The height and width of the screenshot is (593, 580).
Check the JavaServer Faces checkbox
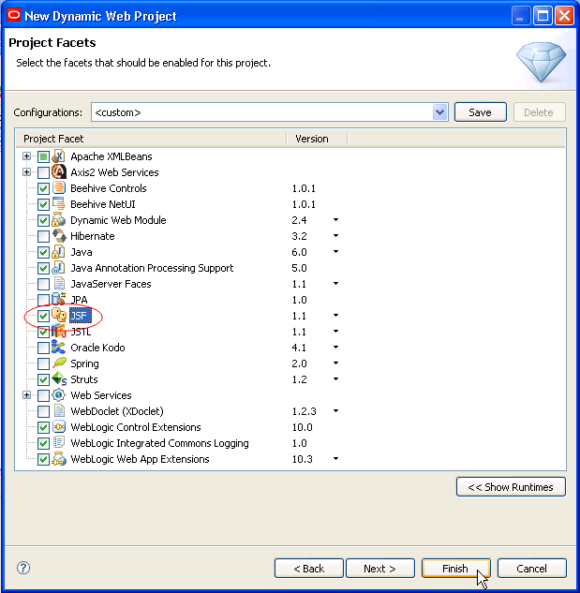coord(43,284)
